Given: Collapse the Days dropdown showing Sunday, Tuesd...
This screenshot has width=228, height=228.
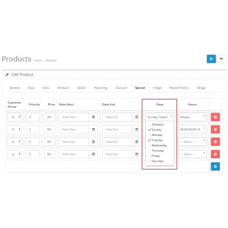Looking at the screenshot, I should click(160, 117).
